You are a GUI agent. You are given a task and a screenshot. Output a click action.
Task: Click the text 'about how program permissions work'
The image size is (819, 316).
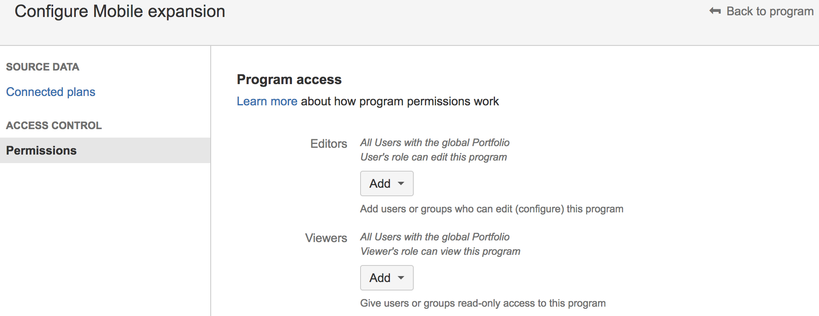pyautogui.click(x=400, y=101)
